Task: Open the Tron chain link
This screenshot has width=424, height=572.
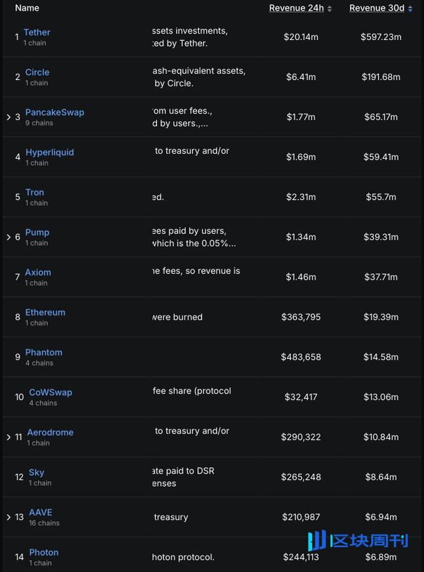Action: tap(35, 192)
